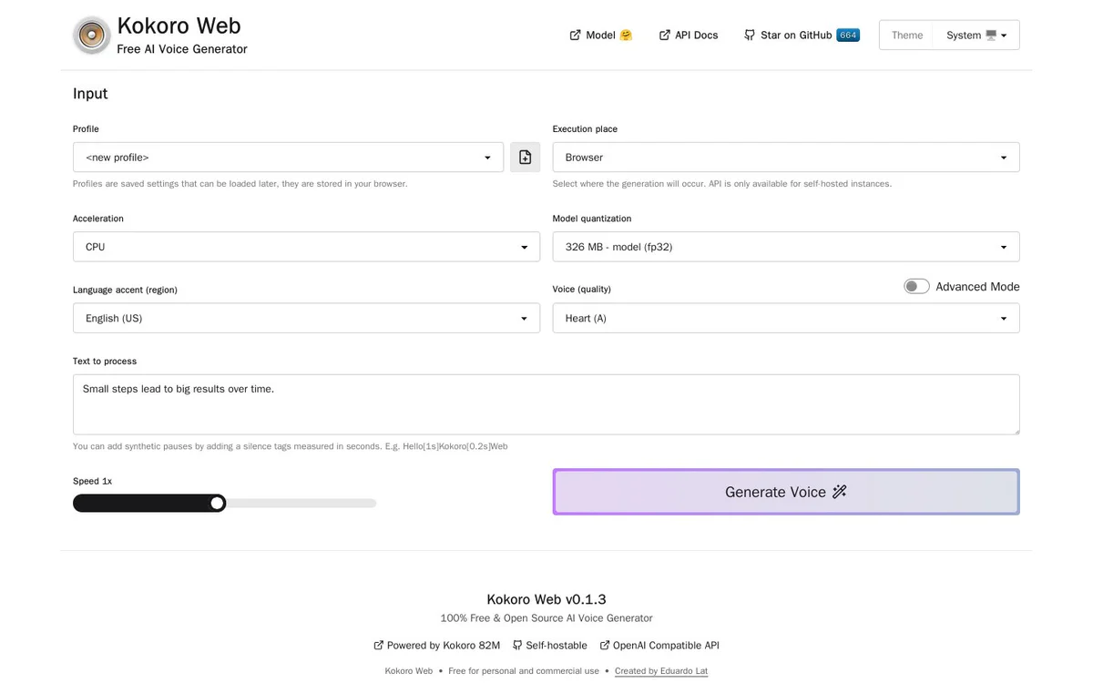Image resolution: width=1093 pixels, height=683 pixels.
Task: Click the Theme label in header
Action: 907,36
